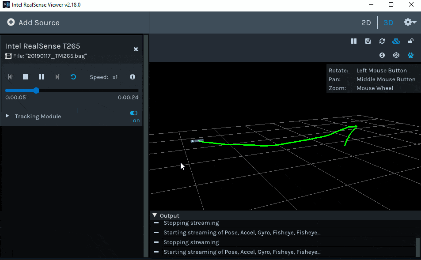Reset the 3D view with refresh icon

point(382,41)
